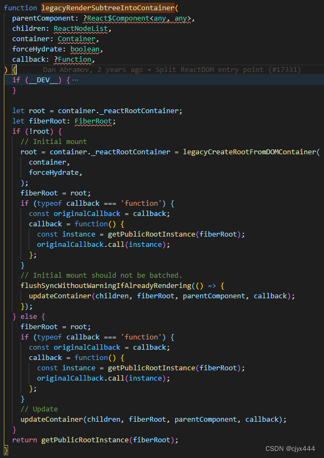Image resolution: width=324 pixels, height=458 pixels.
Task: Click getPublicRootInstance in the return statement
Action: [85, 440]
